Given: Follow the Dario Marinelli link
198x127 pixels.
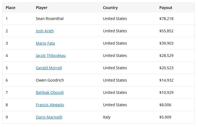Looking at the screenshot, I should pos(49,117).
